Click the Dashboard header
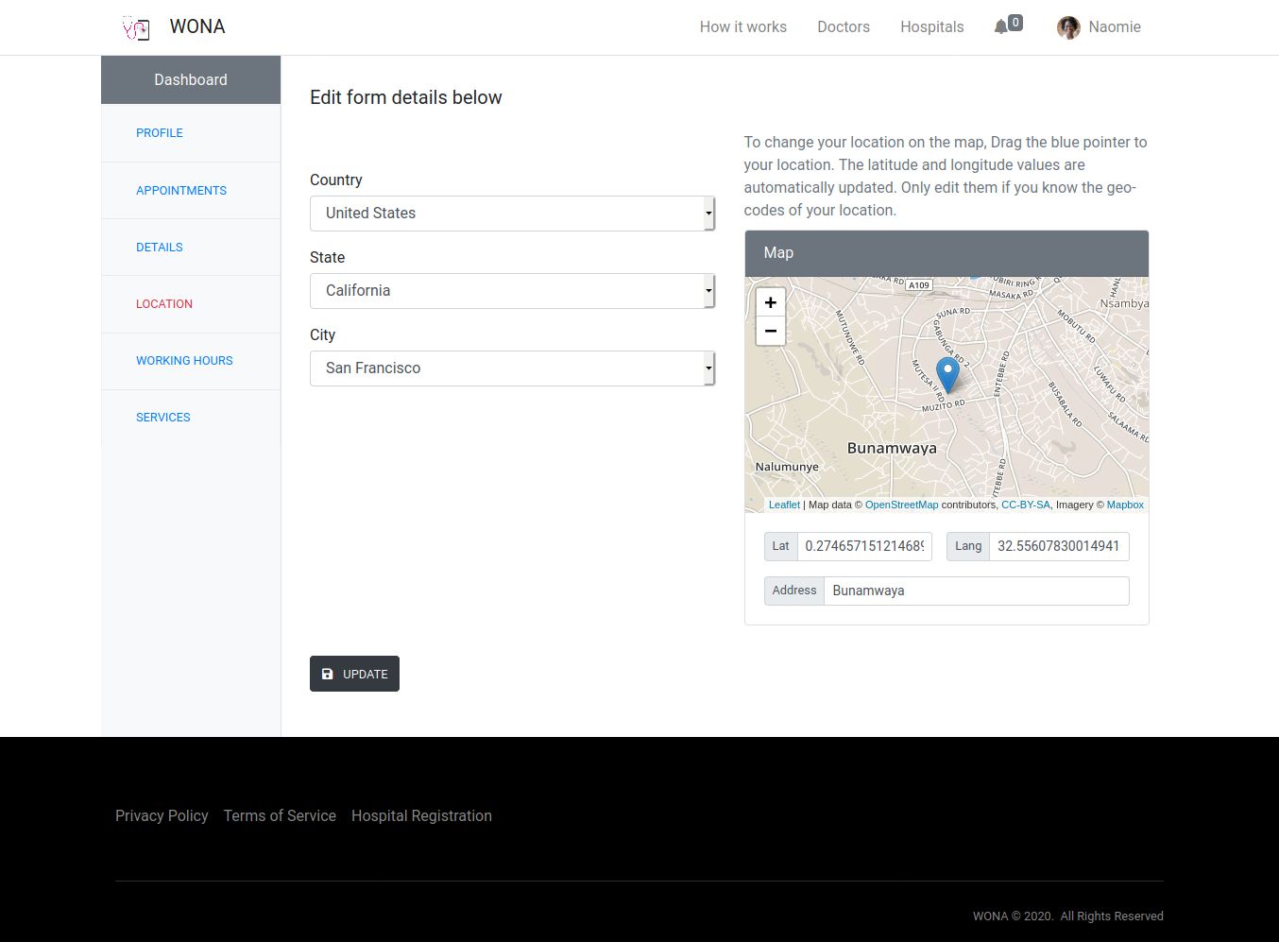The height and width of the screenshot is (942, 1279). coord(191,80)
